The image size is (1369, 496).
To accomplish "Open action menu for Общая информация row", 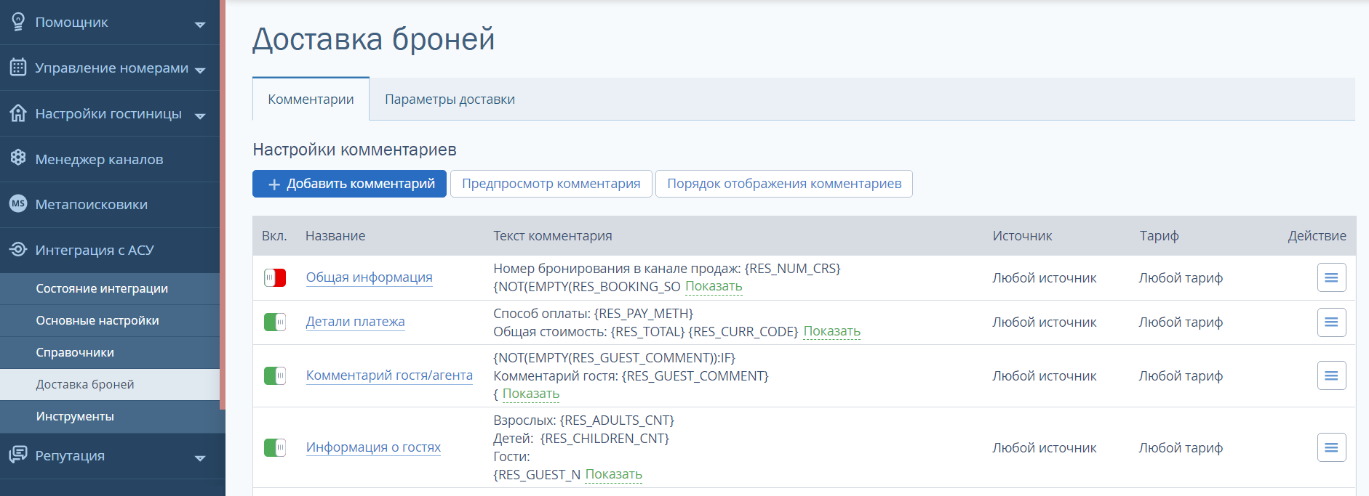I will coord(1331,277).
